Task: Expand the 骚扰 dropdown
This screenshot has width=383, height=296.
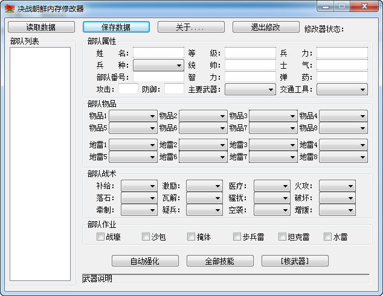Action: point(272,198)
